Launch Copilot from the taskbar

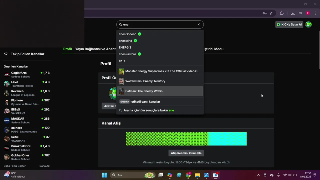tap(170, 175)
